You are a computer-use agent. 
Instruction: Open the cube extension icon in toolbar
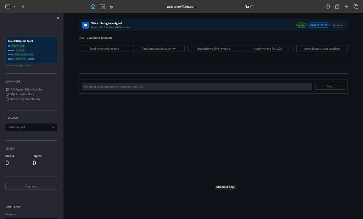[93, 6]
